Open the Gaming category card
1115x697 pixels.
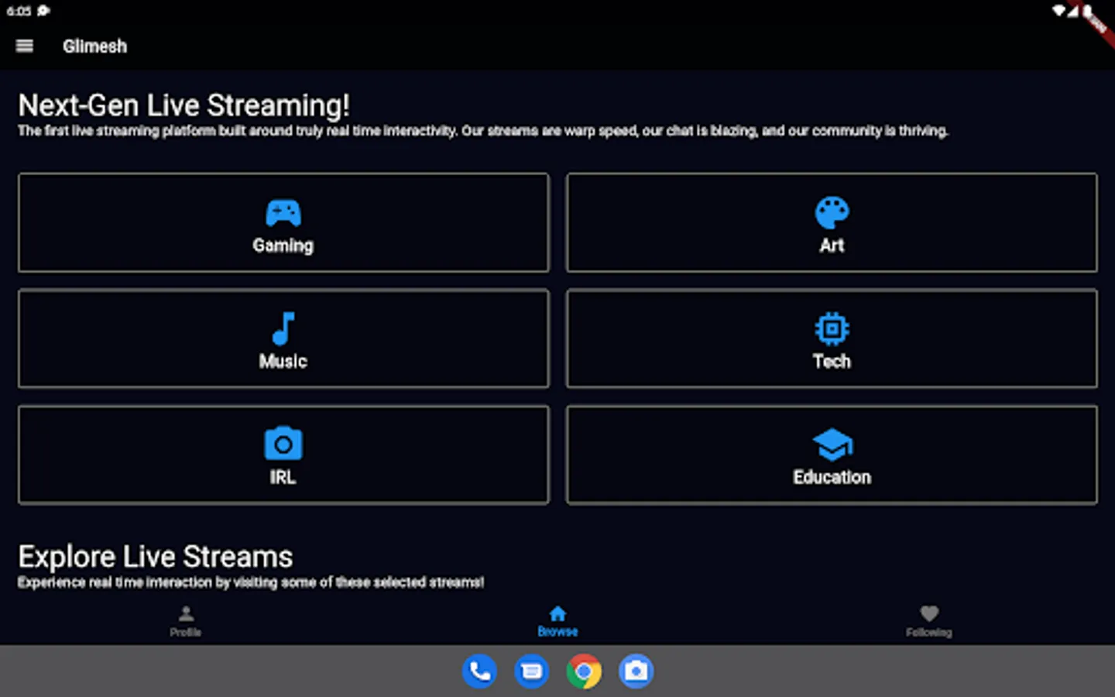point(283,223)
